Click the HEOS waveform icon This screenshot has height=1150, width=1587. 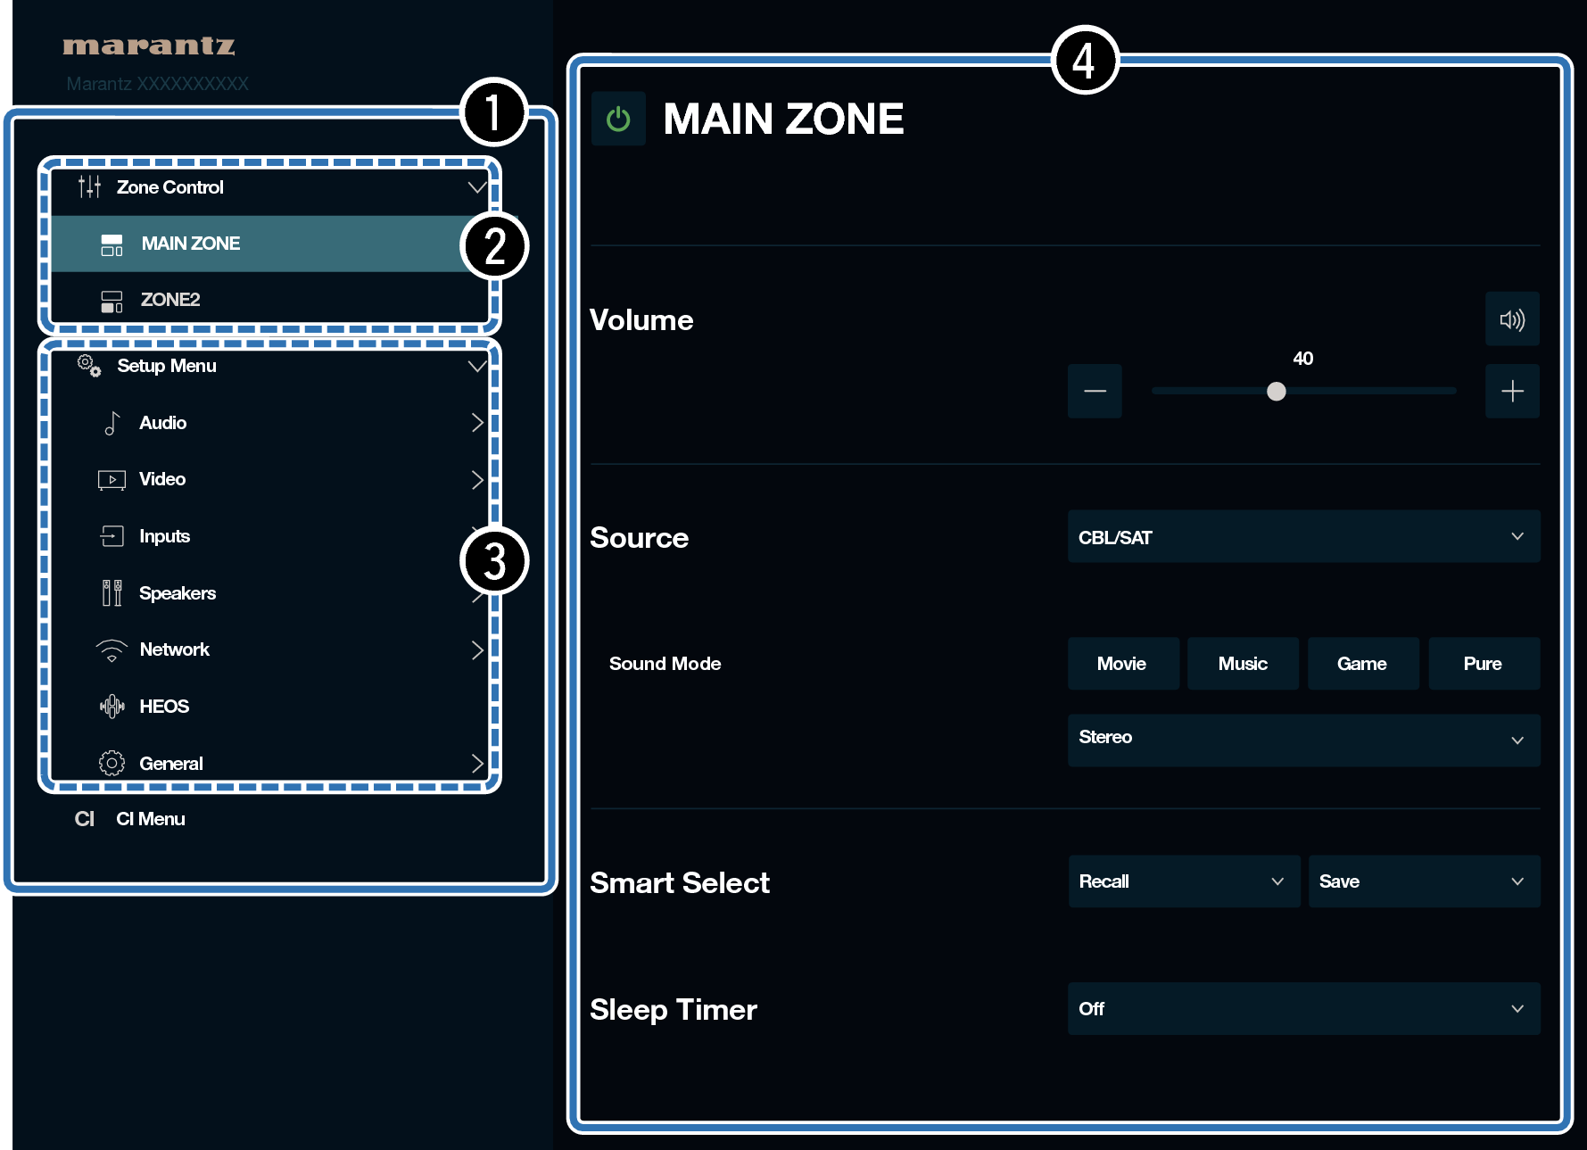[112, 707]
